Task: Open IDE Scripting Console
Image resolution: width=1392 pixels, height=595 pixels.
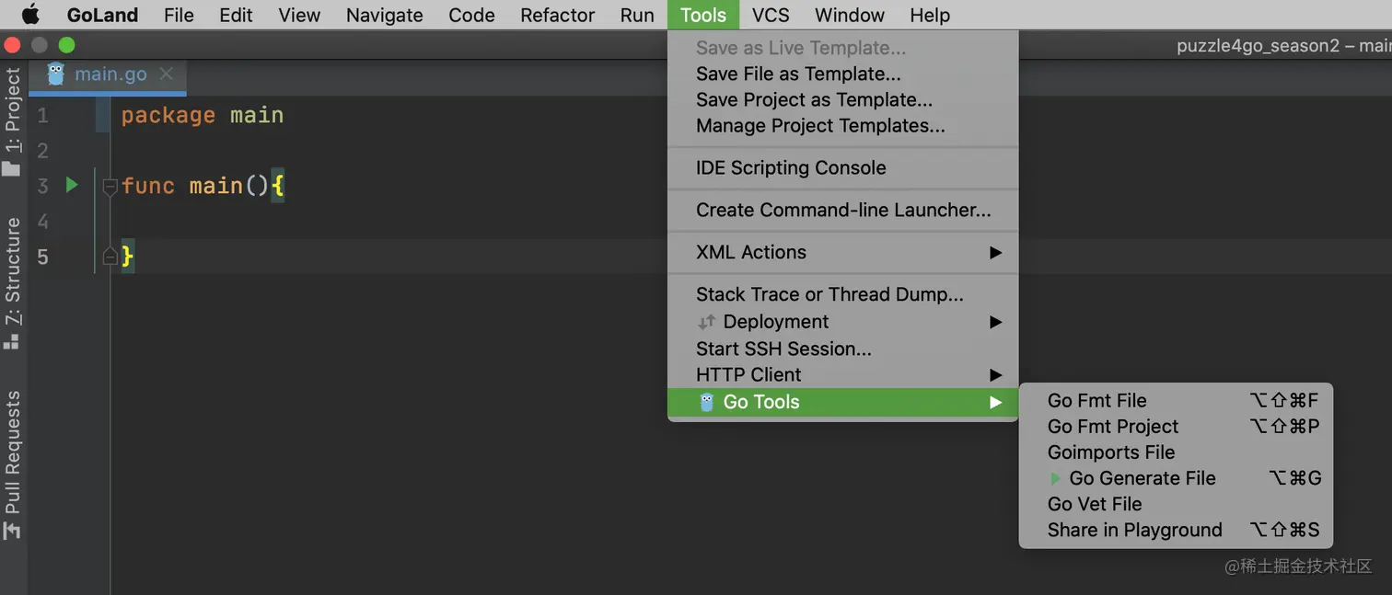Action: (x=791, y=167)
